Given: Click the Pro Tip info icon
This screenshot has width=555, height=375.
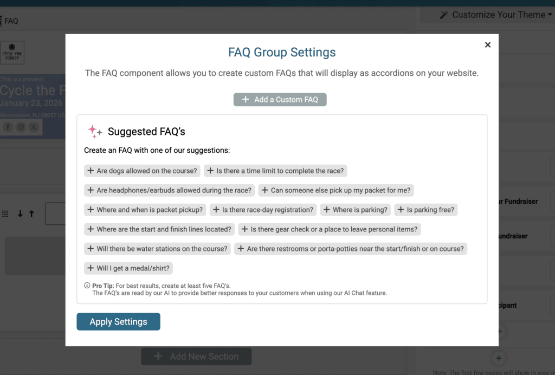Looking at the screenshot, I should [87, 286].
